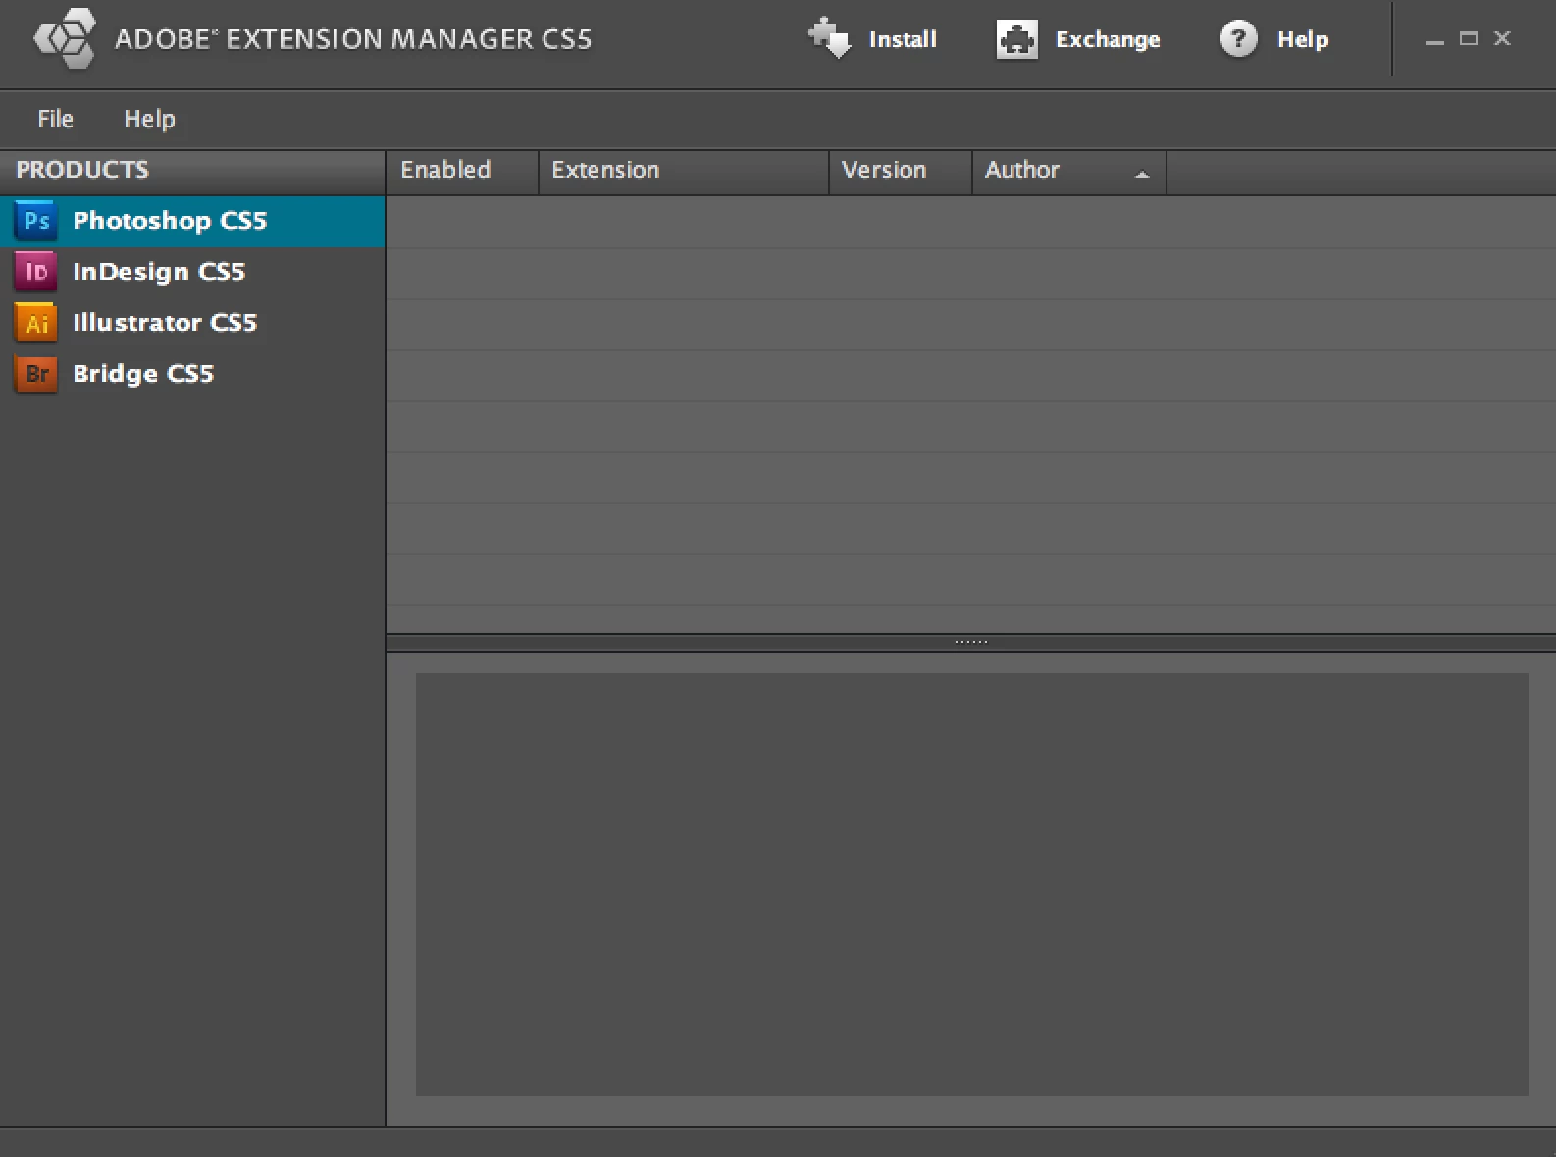This screenshot has height=1157, width=1556.
Task: Open the File menu
Action: pyautogui.click(x=55, y=119)
